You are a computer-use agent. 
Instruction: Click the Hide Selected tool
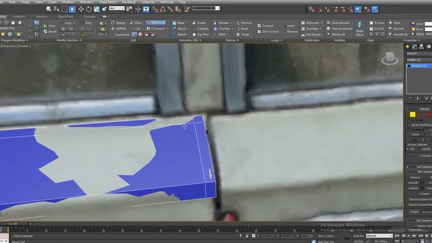337,23
